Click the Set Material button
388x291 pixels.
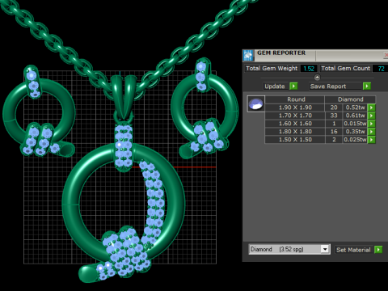(x=353, y=250)
